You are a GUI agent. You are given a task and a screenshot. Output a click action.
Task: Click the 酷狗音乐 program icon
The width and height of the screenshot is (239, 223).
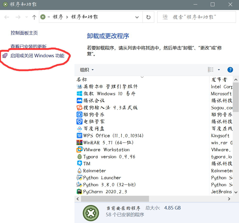click(x=79, y=114)
